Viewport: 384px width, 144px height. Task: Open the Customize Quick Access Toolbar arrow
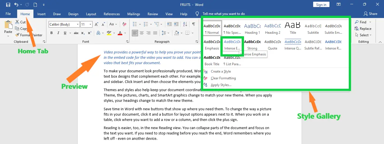click(44, 5)
